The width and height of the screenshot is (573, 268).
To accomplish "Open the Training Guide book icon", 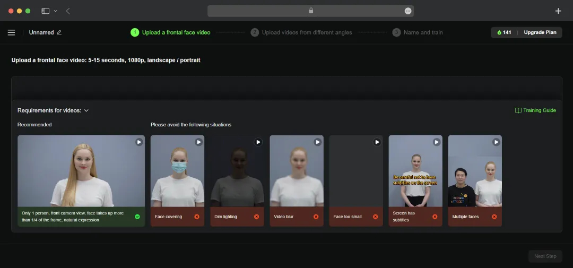I will [x=518, y=110].
